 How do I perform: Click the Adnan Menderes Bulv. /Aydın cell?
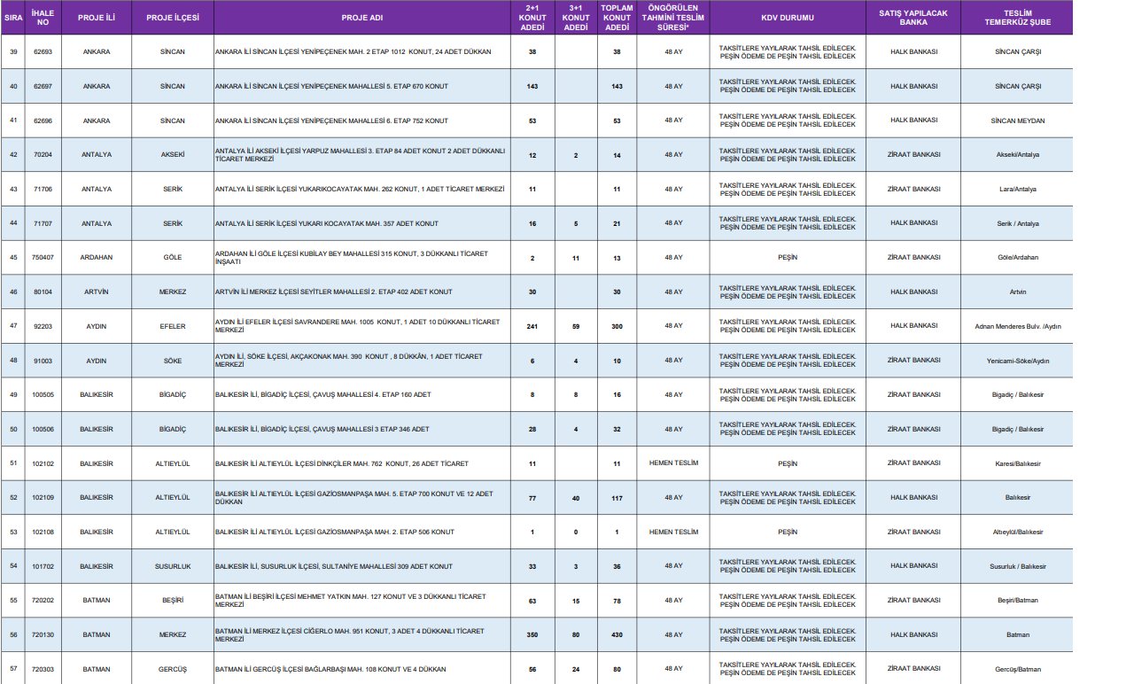click(1018, 326)
